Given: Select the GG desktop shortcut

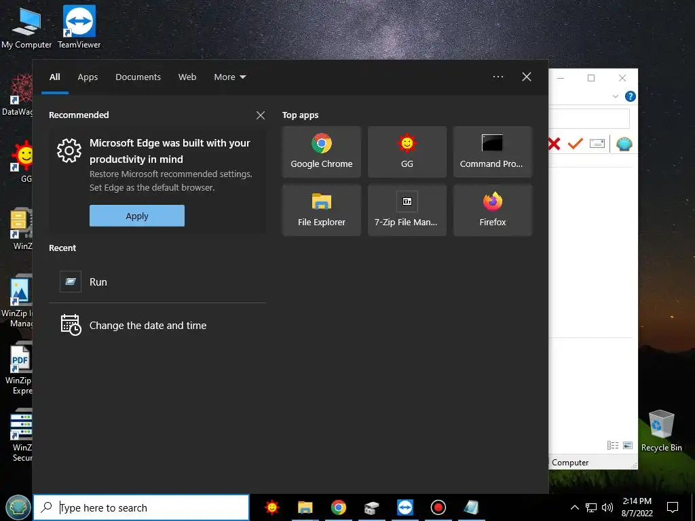Looking at the screenshot, I should [22, 161].
